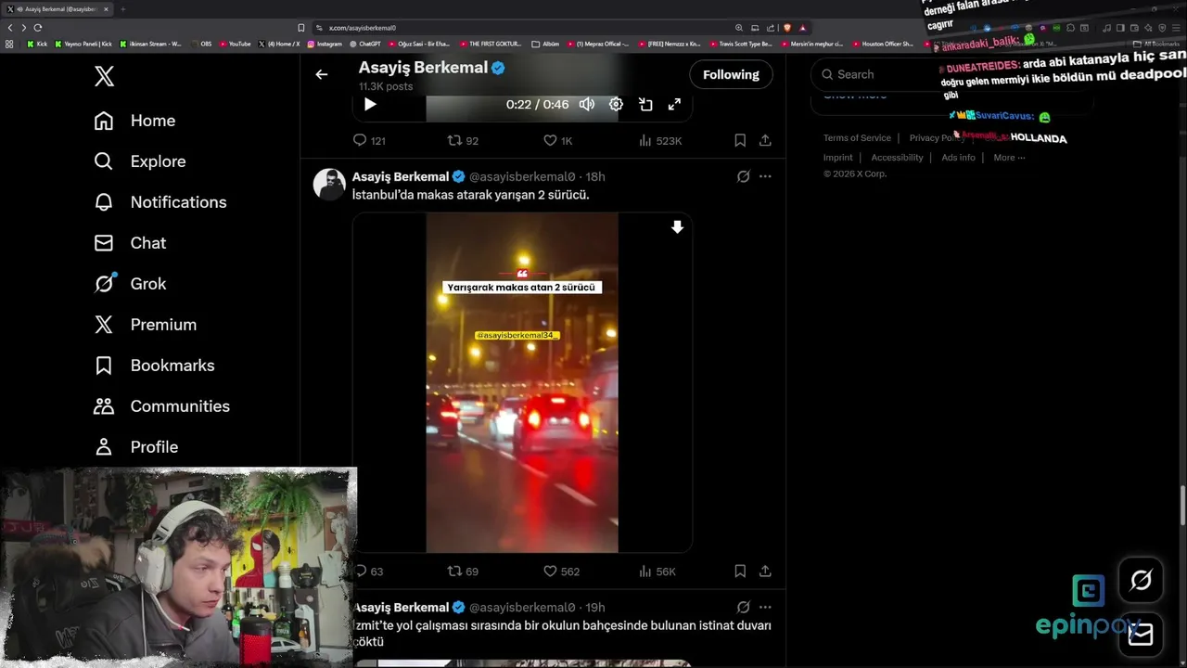Viewport: 1187px width, 668px height.
Task: Click the back arrow beside Asayiş Berkemal
Action: 322,74
